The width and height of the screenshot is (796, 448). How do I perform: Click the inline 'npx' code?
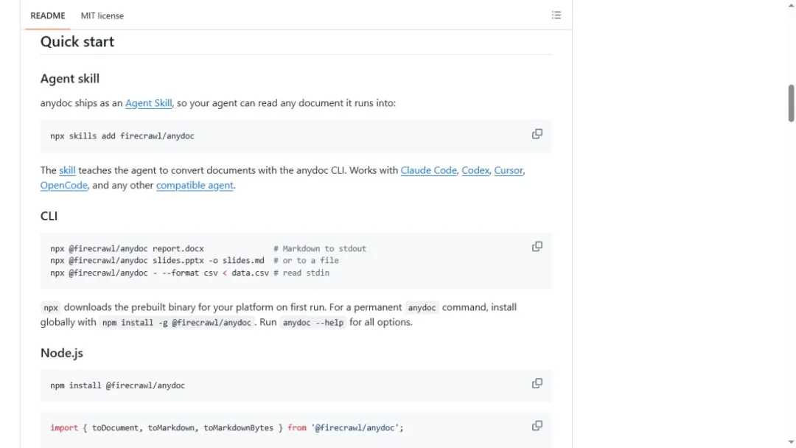pyautogui.click(x=51, y=308)
